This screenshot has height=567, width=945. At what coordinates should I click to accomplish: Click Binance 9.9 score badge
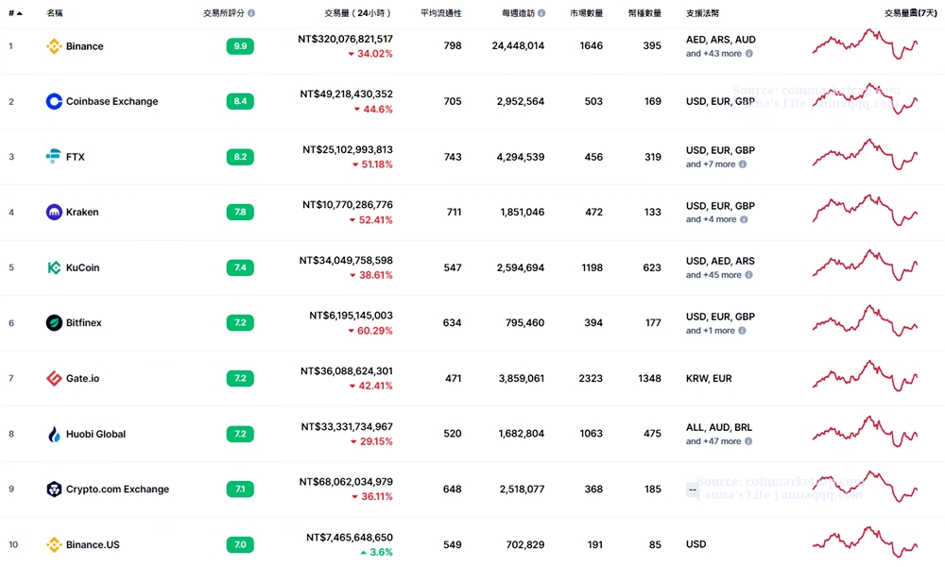tap(240, 46)
